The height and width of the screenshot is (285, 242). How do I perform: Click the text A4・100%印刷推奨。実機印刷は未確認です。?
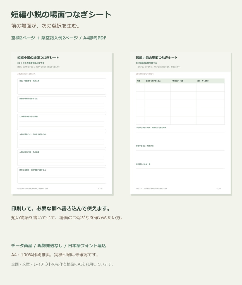click(55, 255)
